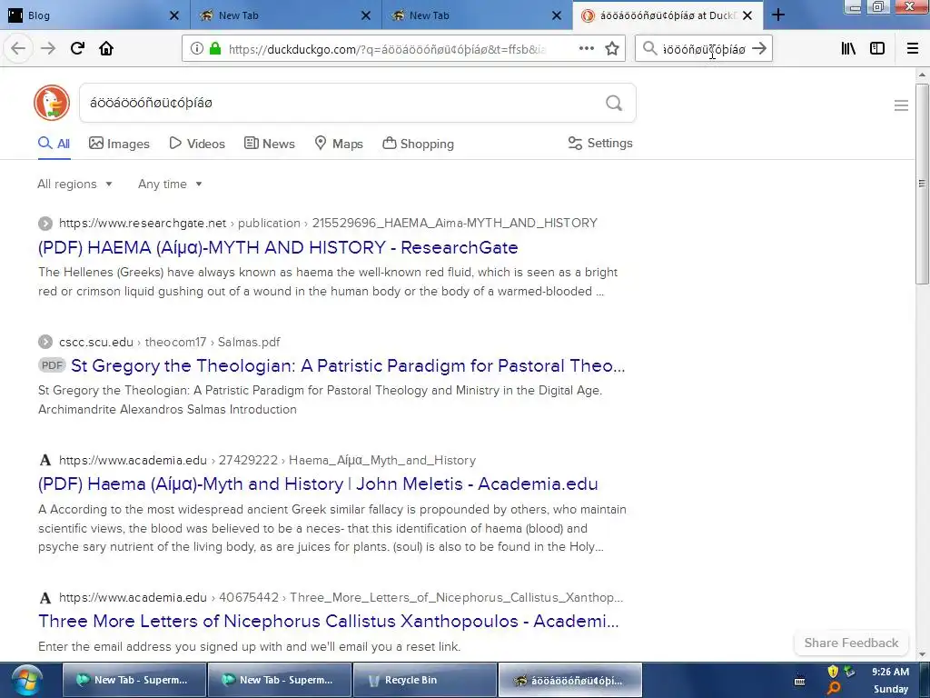Run search with DuckDuckGo magnifier button
Image resolution: width=930 pixels, height=698 pixels.
click(x=614, y=104)
